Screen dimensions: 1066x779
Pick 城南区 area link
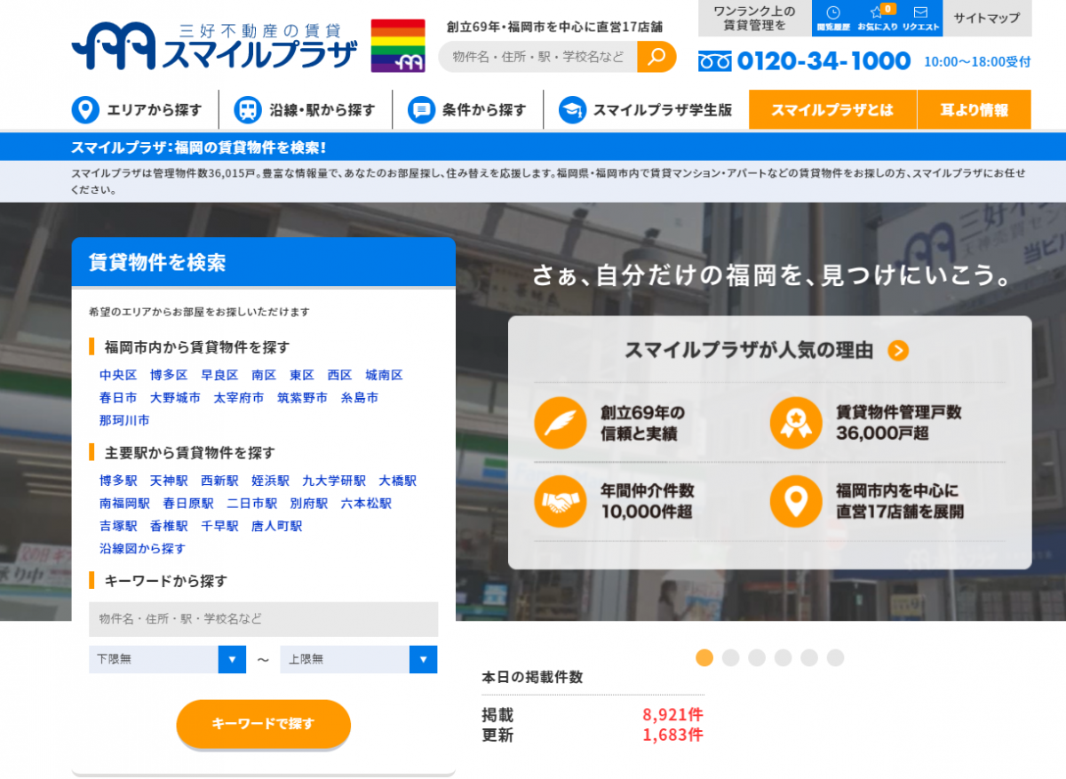pos(385,375)
